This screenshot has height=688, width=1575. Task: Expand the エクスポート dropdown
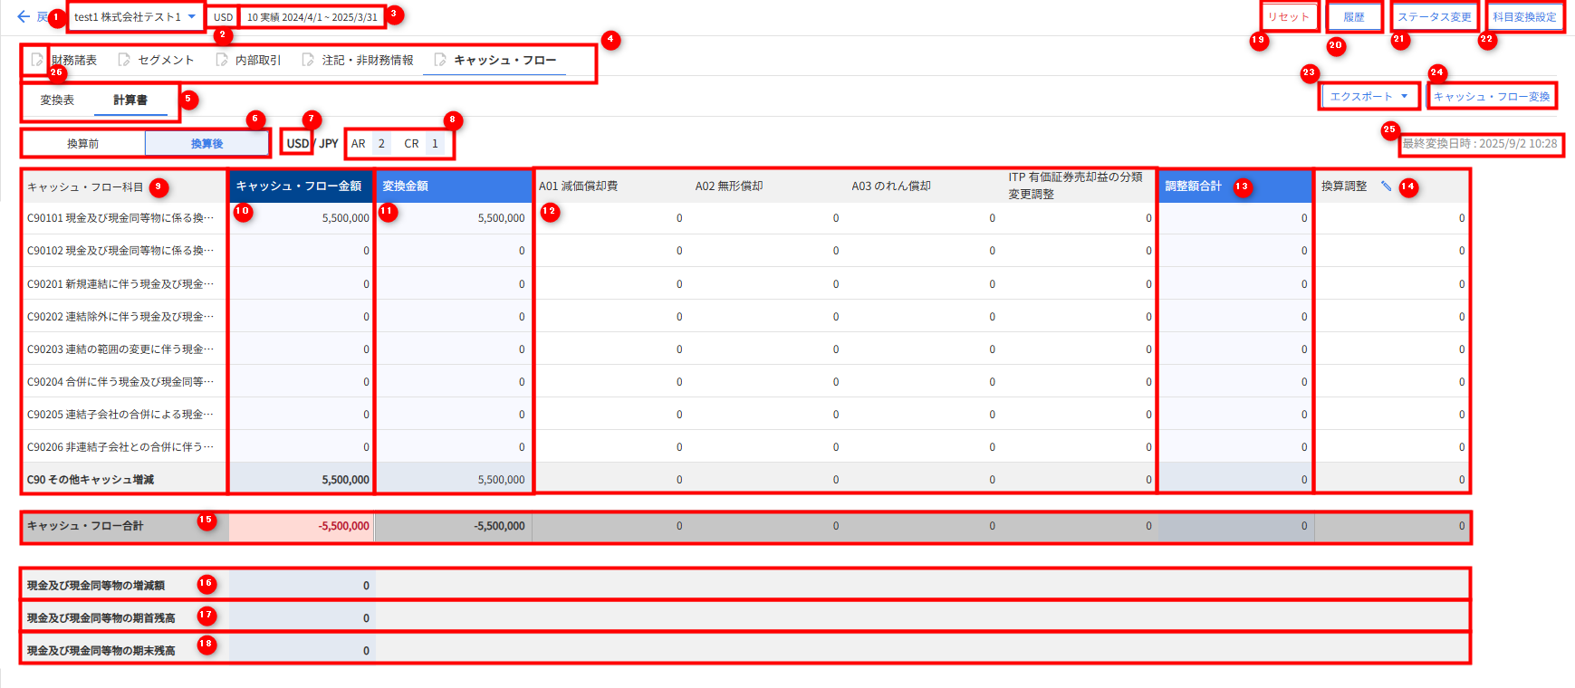pos(1369,96)
